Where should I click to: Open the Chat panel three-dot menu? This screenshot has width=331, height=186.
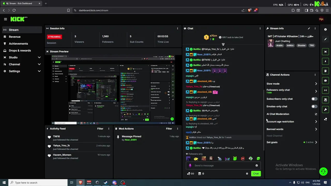260,28
